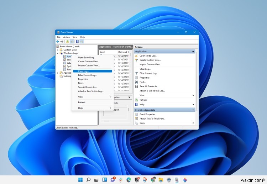Click the Copy icon in Actions pane
This screenshot has height=184, width=267.
[x=136, y=123]
